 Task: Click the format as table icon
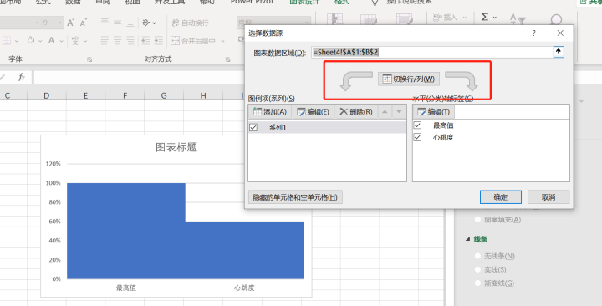(x=368, y=19)
